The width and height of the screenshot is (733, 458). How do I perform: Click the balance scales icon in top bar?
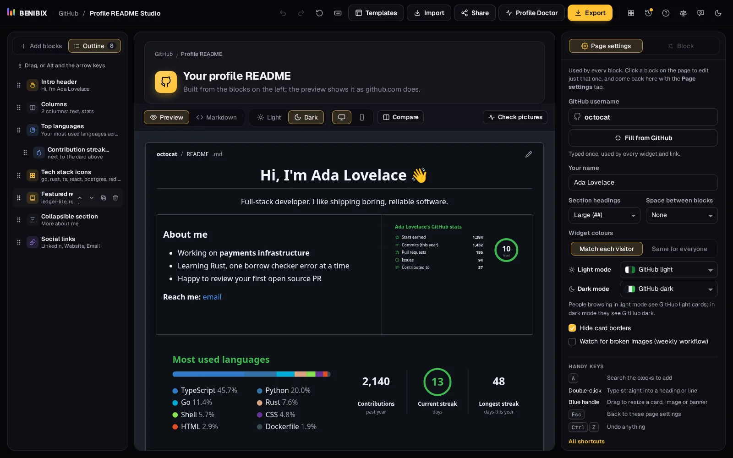coord(683,13)
